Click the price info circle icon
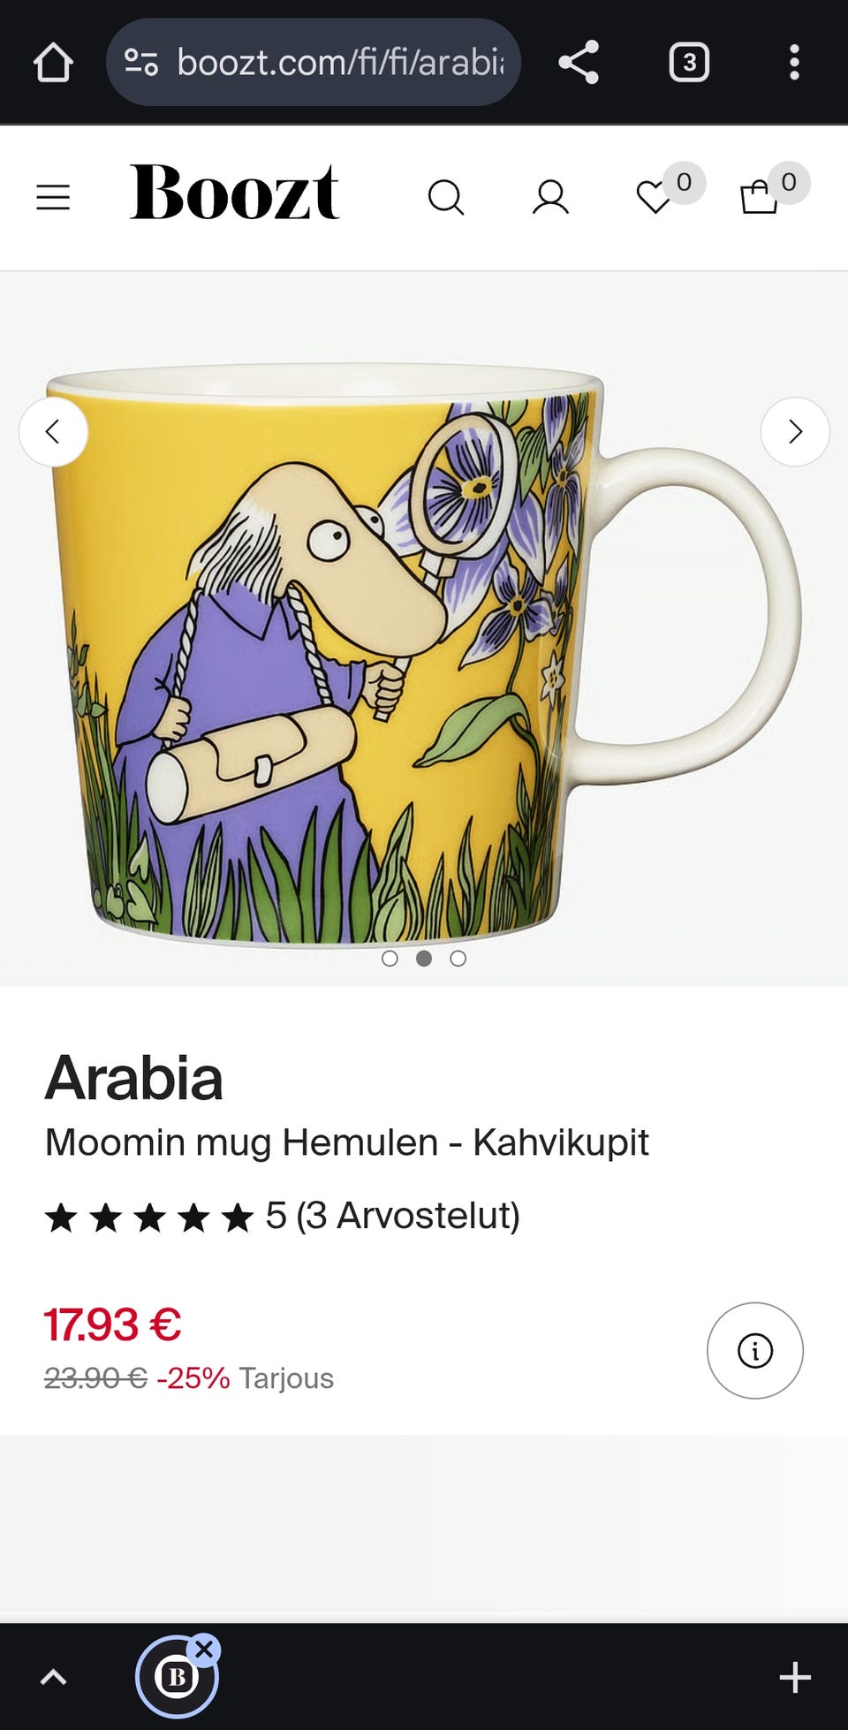The image size is (848, 1730). pyautogui.click(x=755, y=1350)
